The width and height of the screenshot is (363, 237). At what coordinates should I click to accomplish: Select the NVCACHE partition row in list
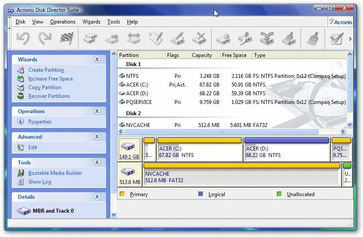coord(232,125)
